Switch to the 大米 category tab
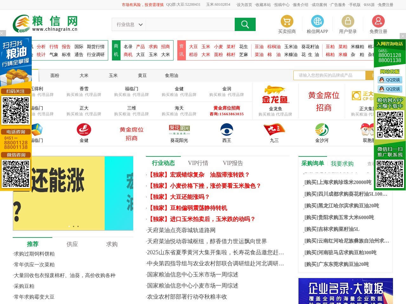The height and width of the screenshot is (304, 406). pos(84,75)
